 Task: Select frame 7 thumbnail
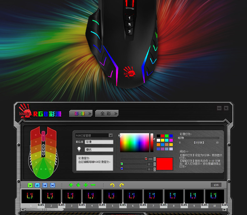(x=153, y=196)
